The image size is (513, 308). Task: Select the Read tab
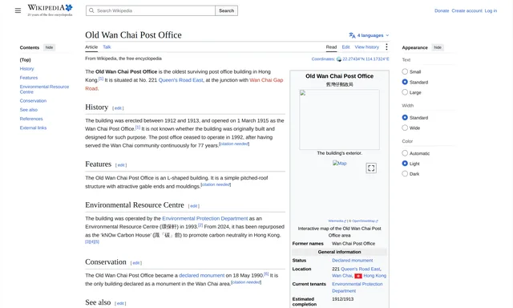tap(331, 47)
